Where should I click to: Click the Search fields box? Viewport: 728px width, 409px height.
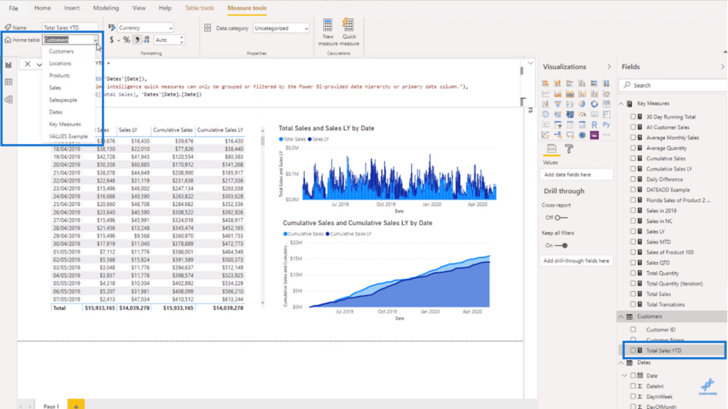(x=673, y=85)
